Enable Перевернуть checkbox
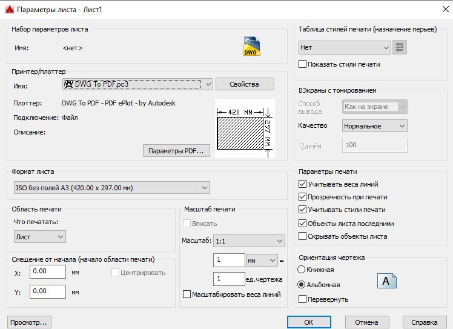Image resolution: width=453 pixels, height=329 pixels. coord(302,299)
